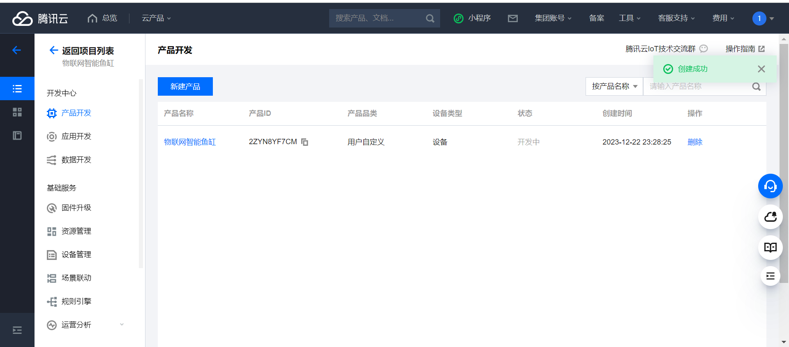Screen dimensions: 789x347
Task: Select the list view icon in left rail
Action: [x=17, y=89]
